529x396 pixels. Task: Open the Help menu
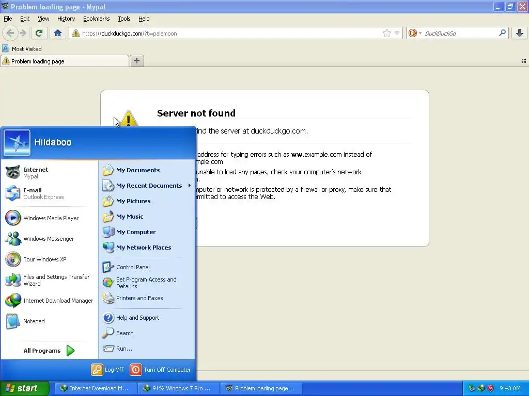(x=144, y=19)
